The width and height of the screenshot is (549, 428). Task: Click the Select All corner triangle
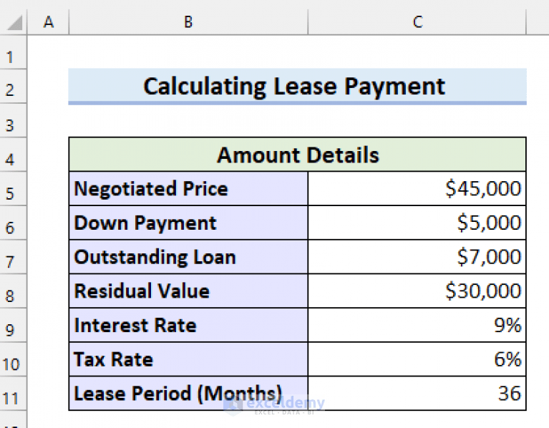coord(14,22)
